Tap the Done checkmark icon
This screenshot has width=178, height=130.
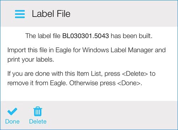[12, 111]
